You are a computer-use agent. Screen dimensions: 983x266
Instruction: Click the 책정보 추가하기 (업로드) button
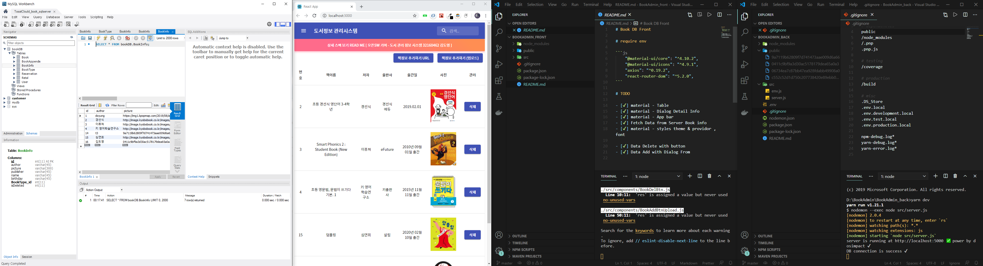click(x=460, y=58)
